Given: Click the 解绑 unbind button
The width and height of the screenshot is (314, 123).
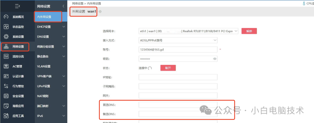Looking at the screenshot, I should 249,31.
